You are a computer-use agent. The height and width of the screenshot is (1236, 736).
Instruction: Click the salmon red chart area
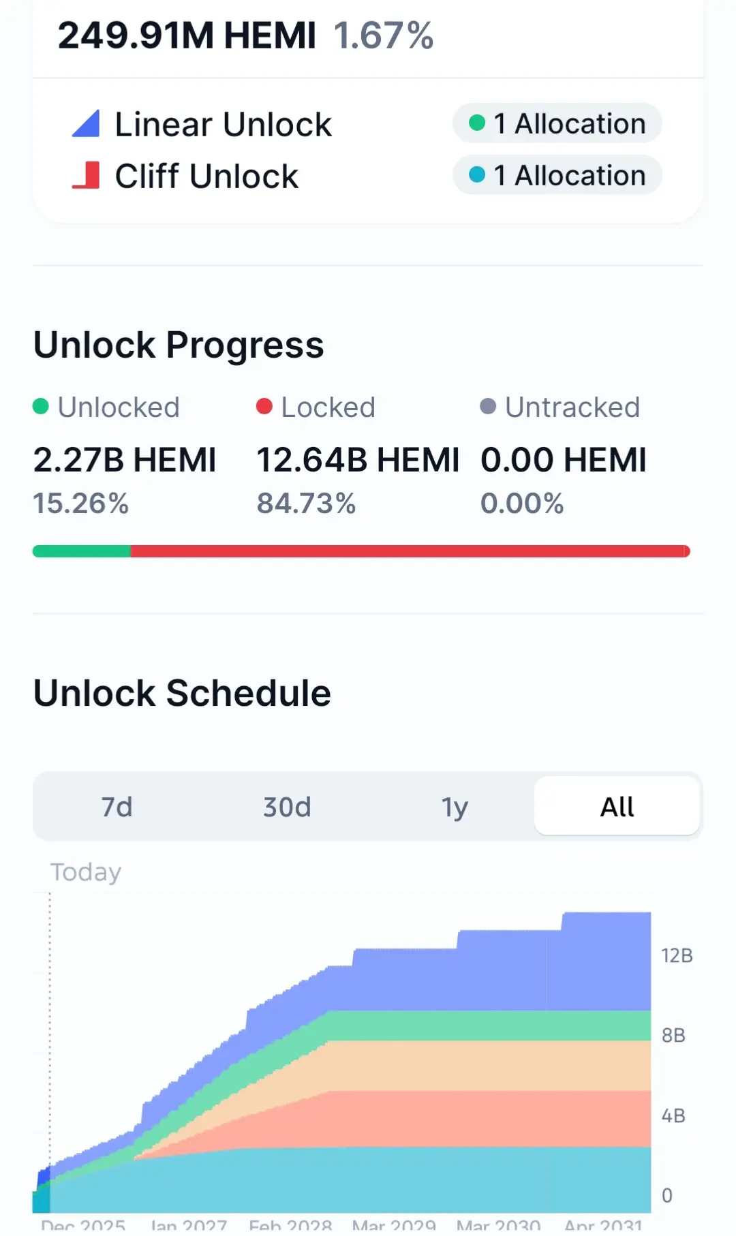click(477, 1119)
